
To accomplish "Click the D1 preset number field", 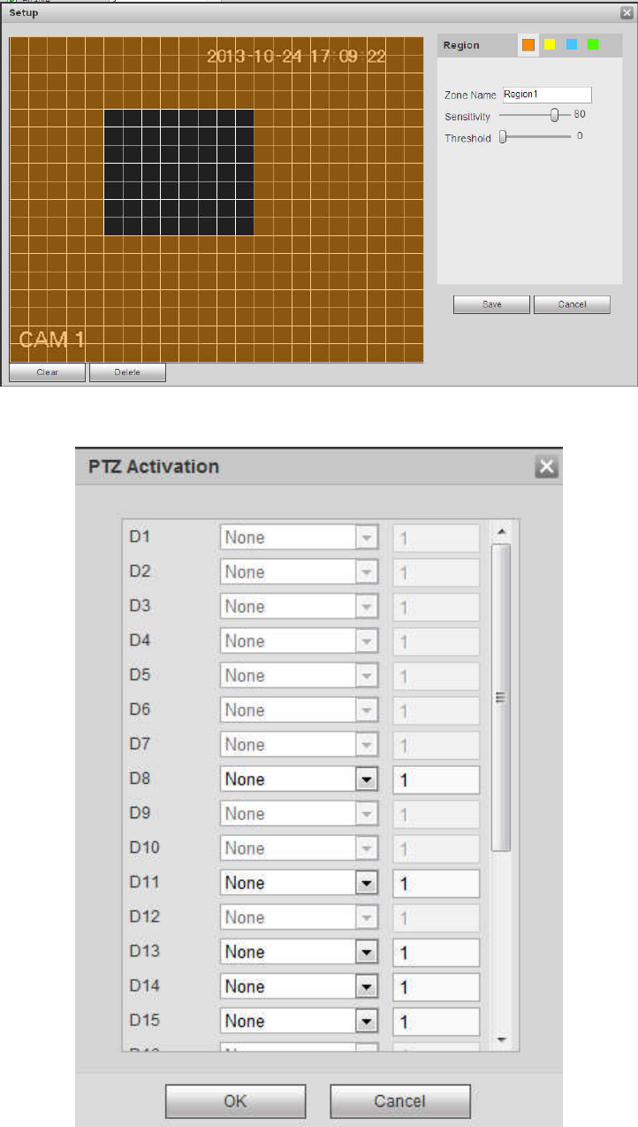I will point(437,538).
